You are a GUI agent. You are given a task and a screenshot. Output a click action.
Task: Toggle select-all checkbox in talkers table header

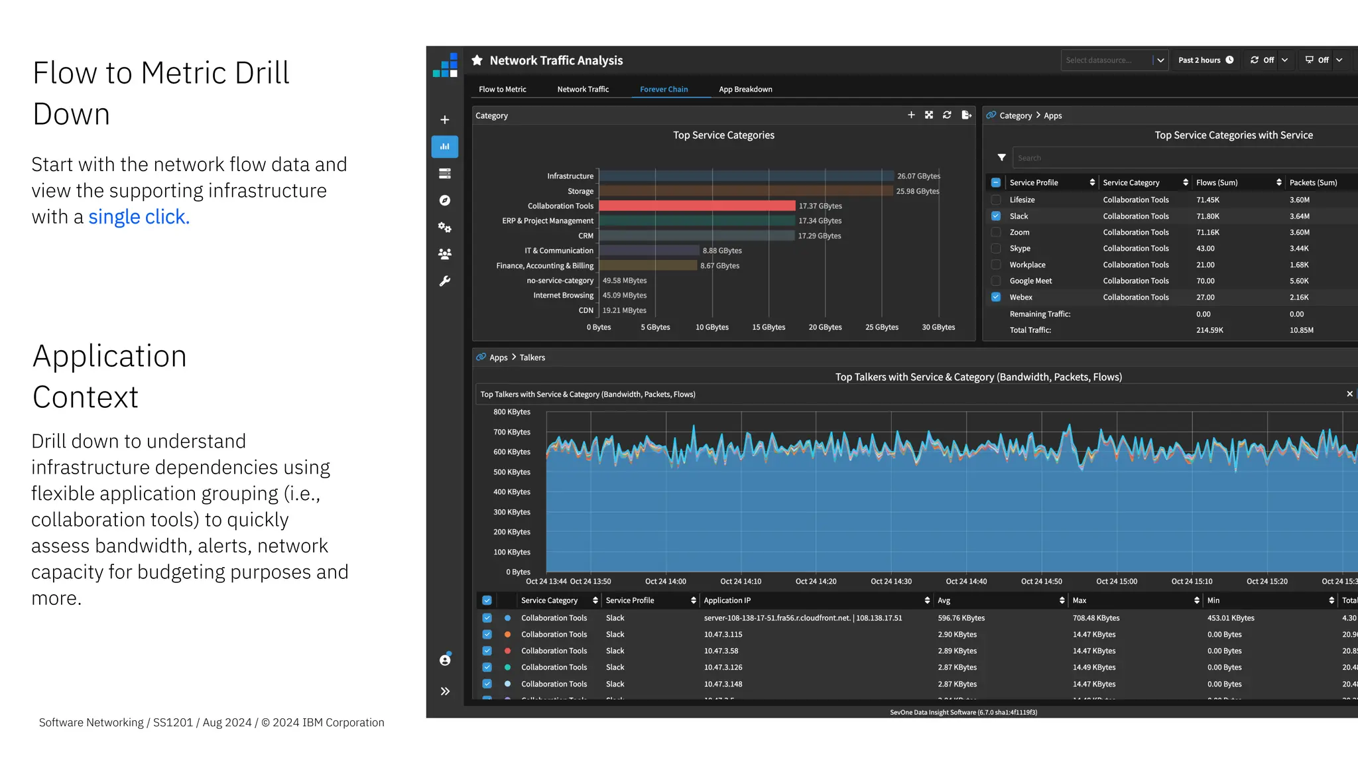[x=487, y=600]
